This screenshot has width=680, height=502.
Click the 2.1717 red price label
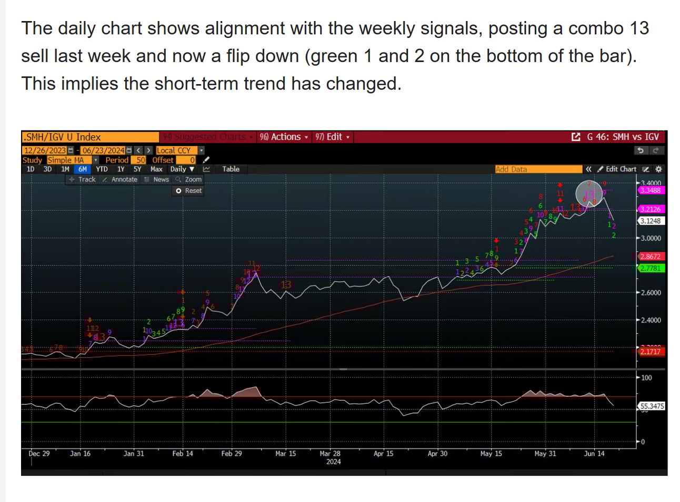pos(650,352)
